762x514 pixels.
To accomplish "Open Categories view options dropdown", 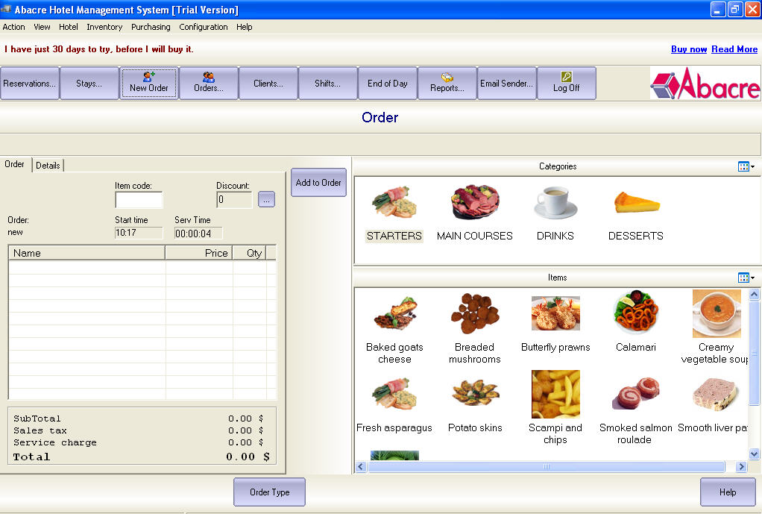I will click(746, 167).
